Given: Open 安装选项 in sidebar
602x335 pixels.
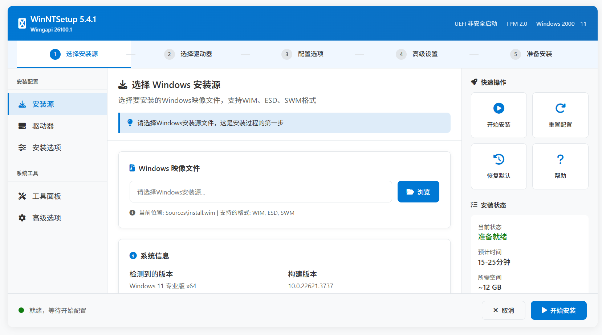Looking at the screenshot, I should pos(57,148).
